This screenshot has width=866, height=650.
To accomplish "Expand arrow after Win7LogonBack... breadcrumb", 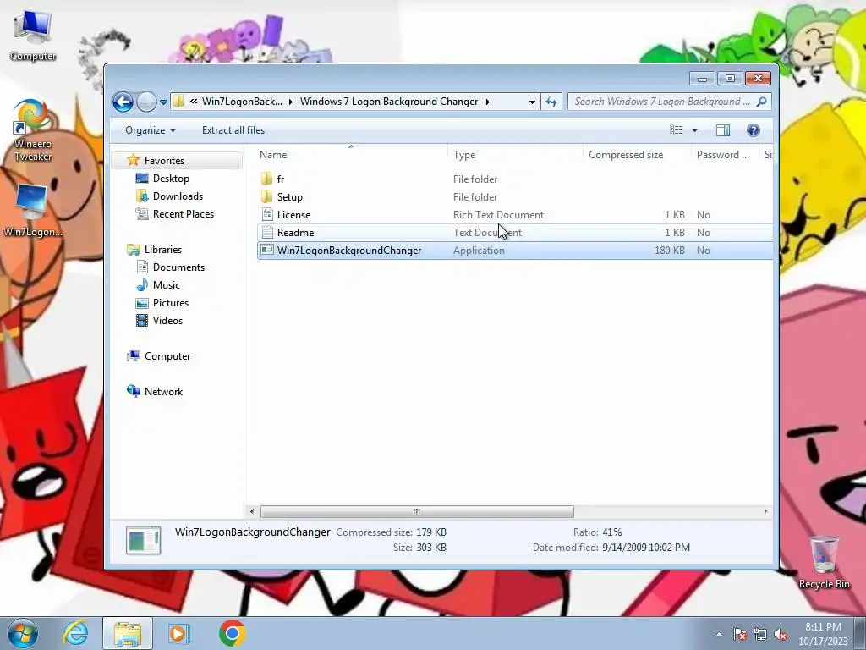I will point(291,102).
